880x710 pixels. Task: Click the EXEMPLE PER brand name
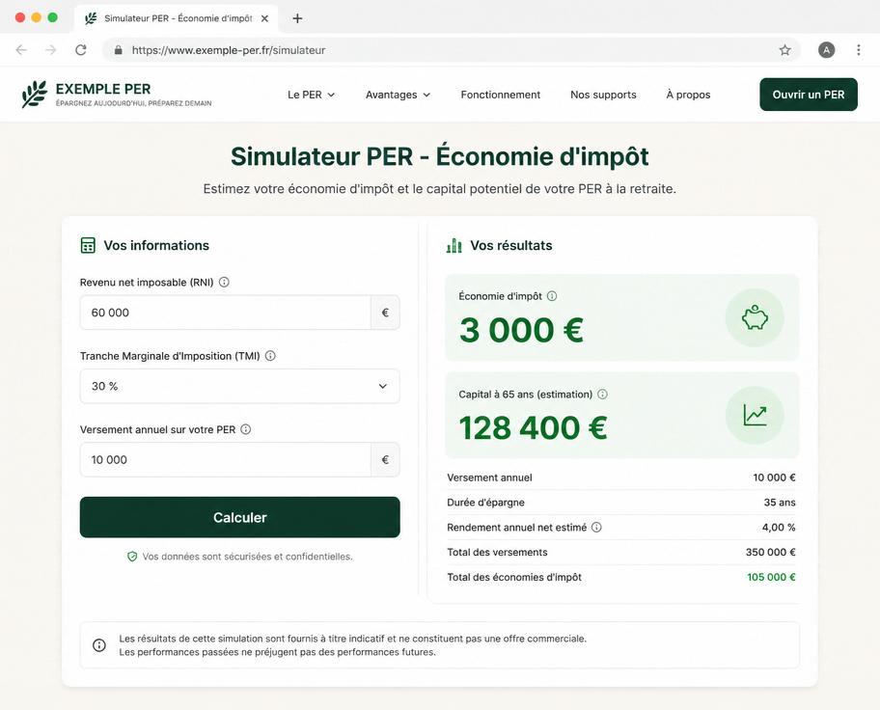[x=103, y=89]
